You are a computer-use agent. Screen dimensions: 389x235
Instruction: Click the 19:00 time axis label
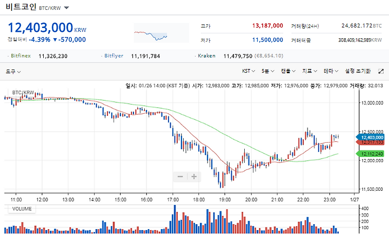pyautogui.click(x=225, y=199)
